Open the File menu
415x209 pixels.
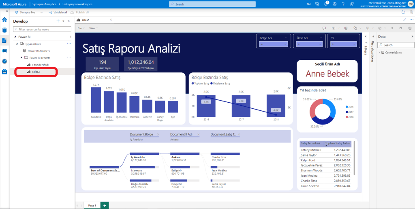point(81,28)
